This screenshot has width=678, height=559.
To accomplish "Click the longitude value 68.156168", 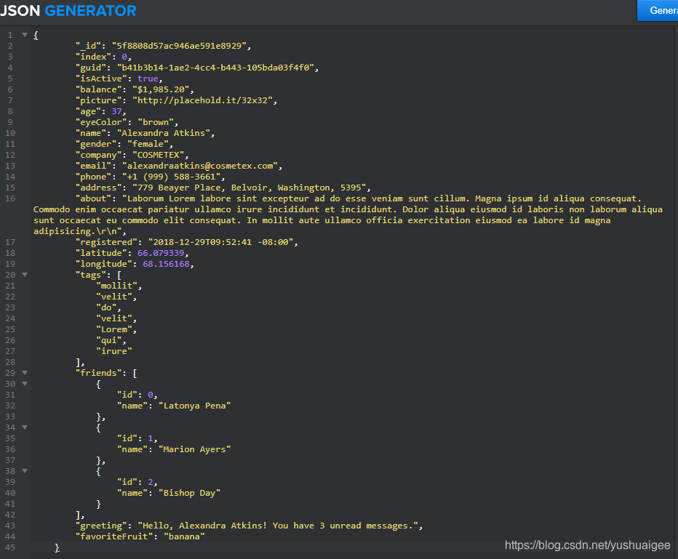I will point(166,264).
